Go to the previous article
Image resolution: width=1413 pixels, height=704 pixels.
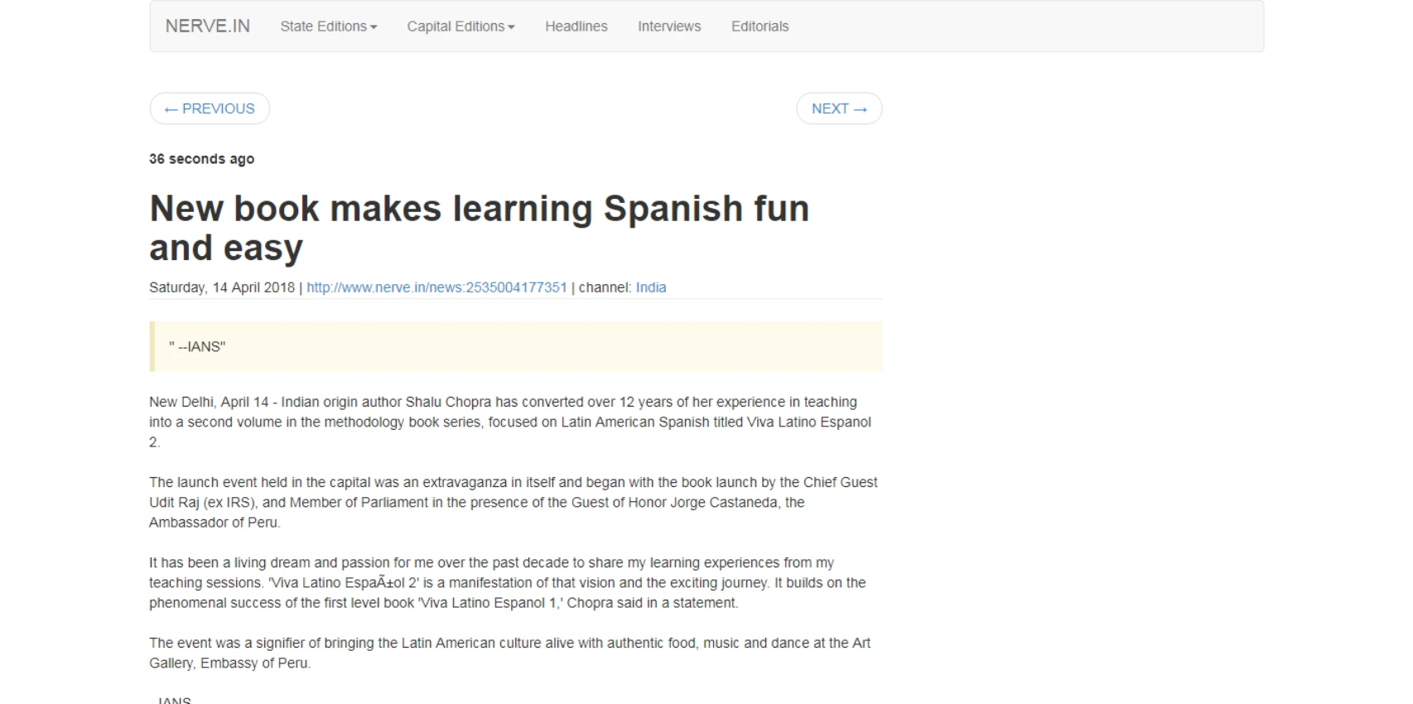[210, 108]
